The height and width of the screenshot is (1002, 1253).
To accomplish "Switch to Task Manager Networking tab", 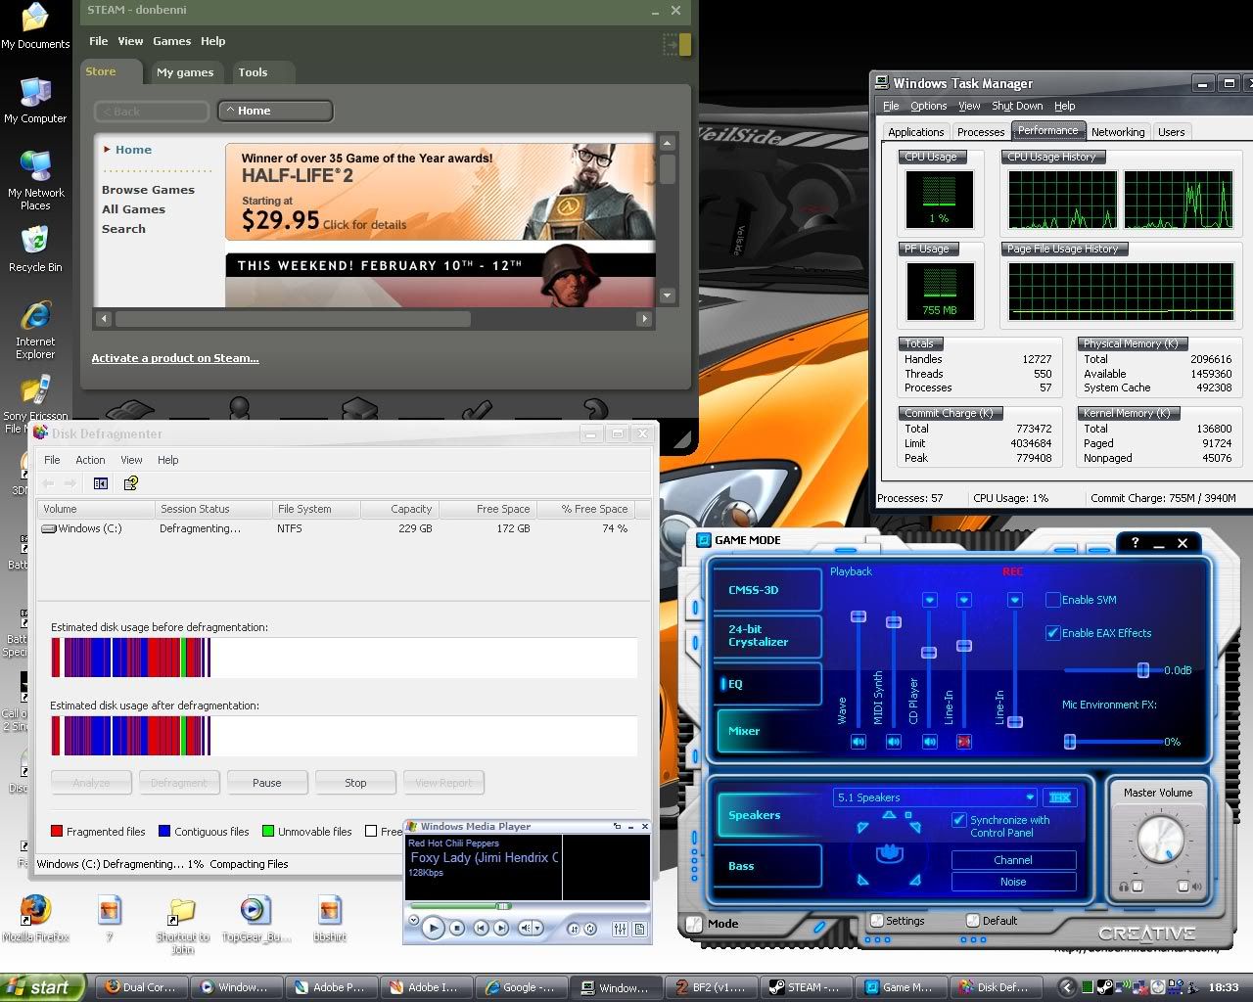I will (1118, 132).
